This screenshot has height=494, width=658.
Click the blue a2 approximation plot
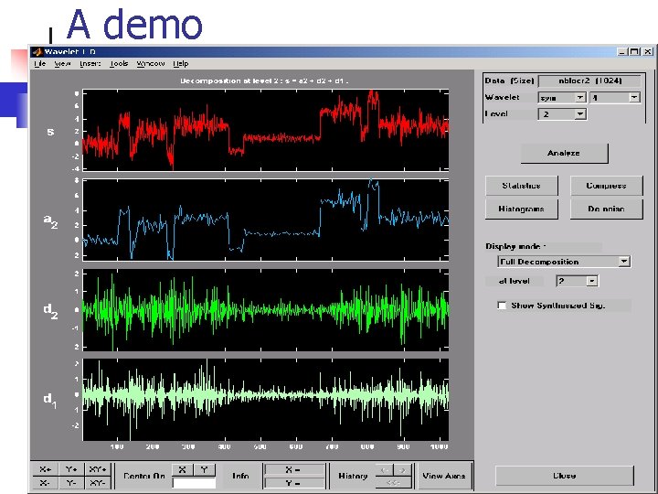tap(266, 220)
